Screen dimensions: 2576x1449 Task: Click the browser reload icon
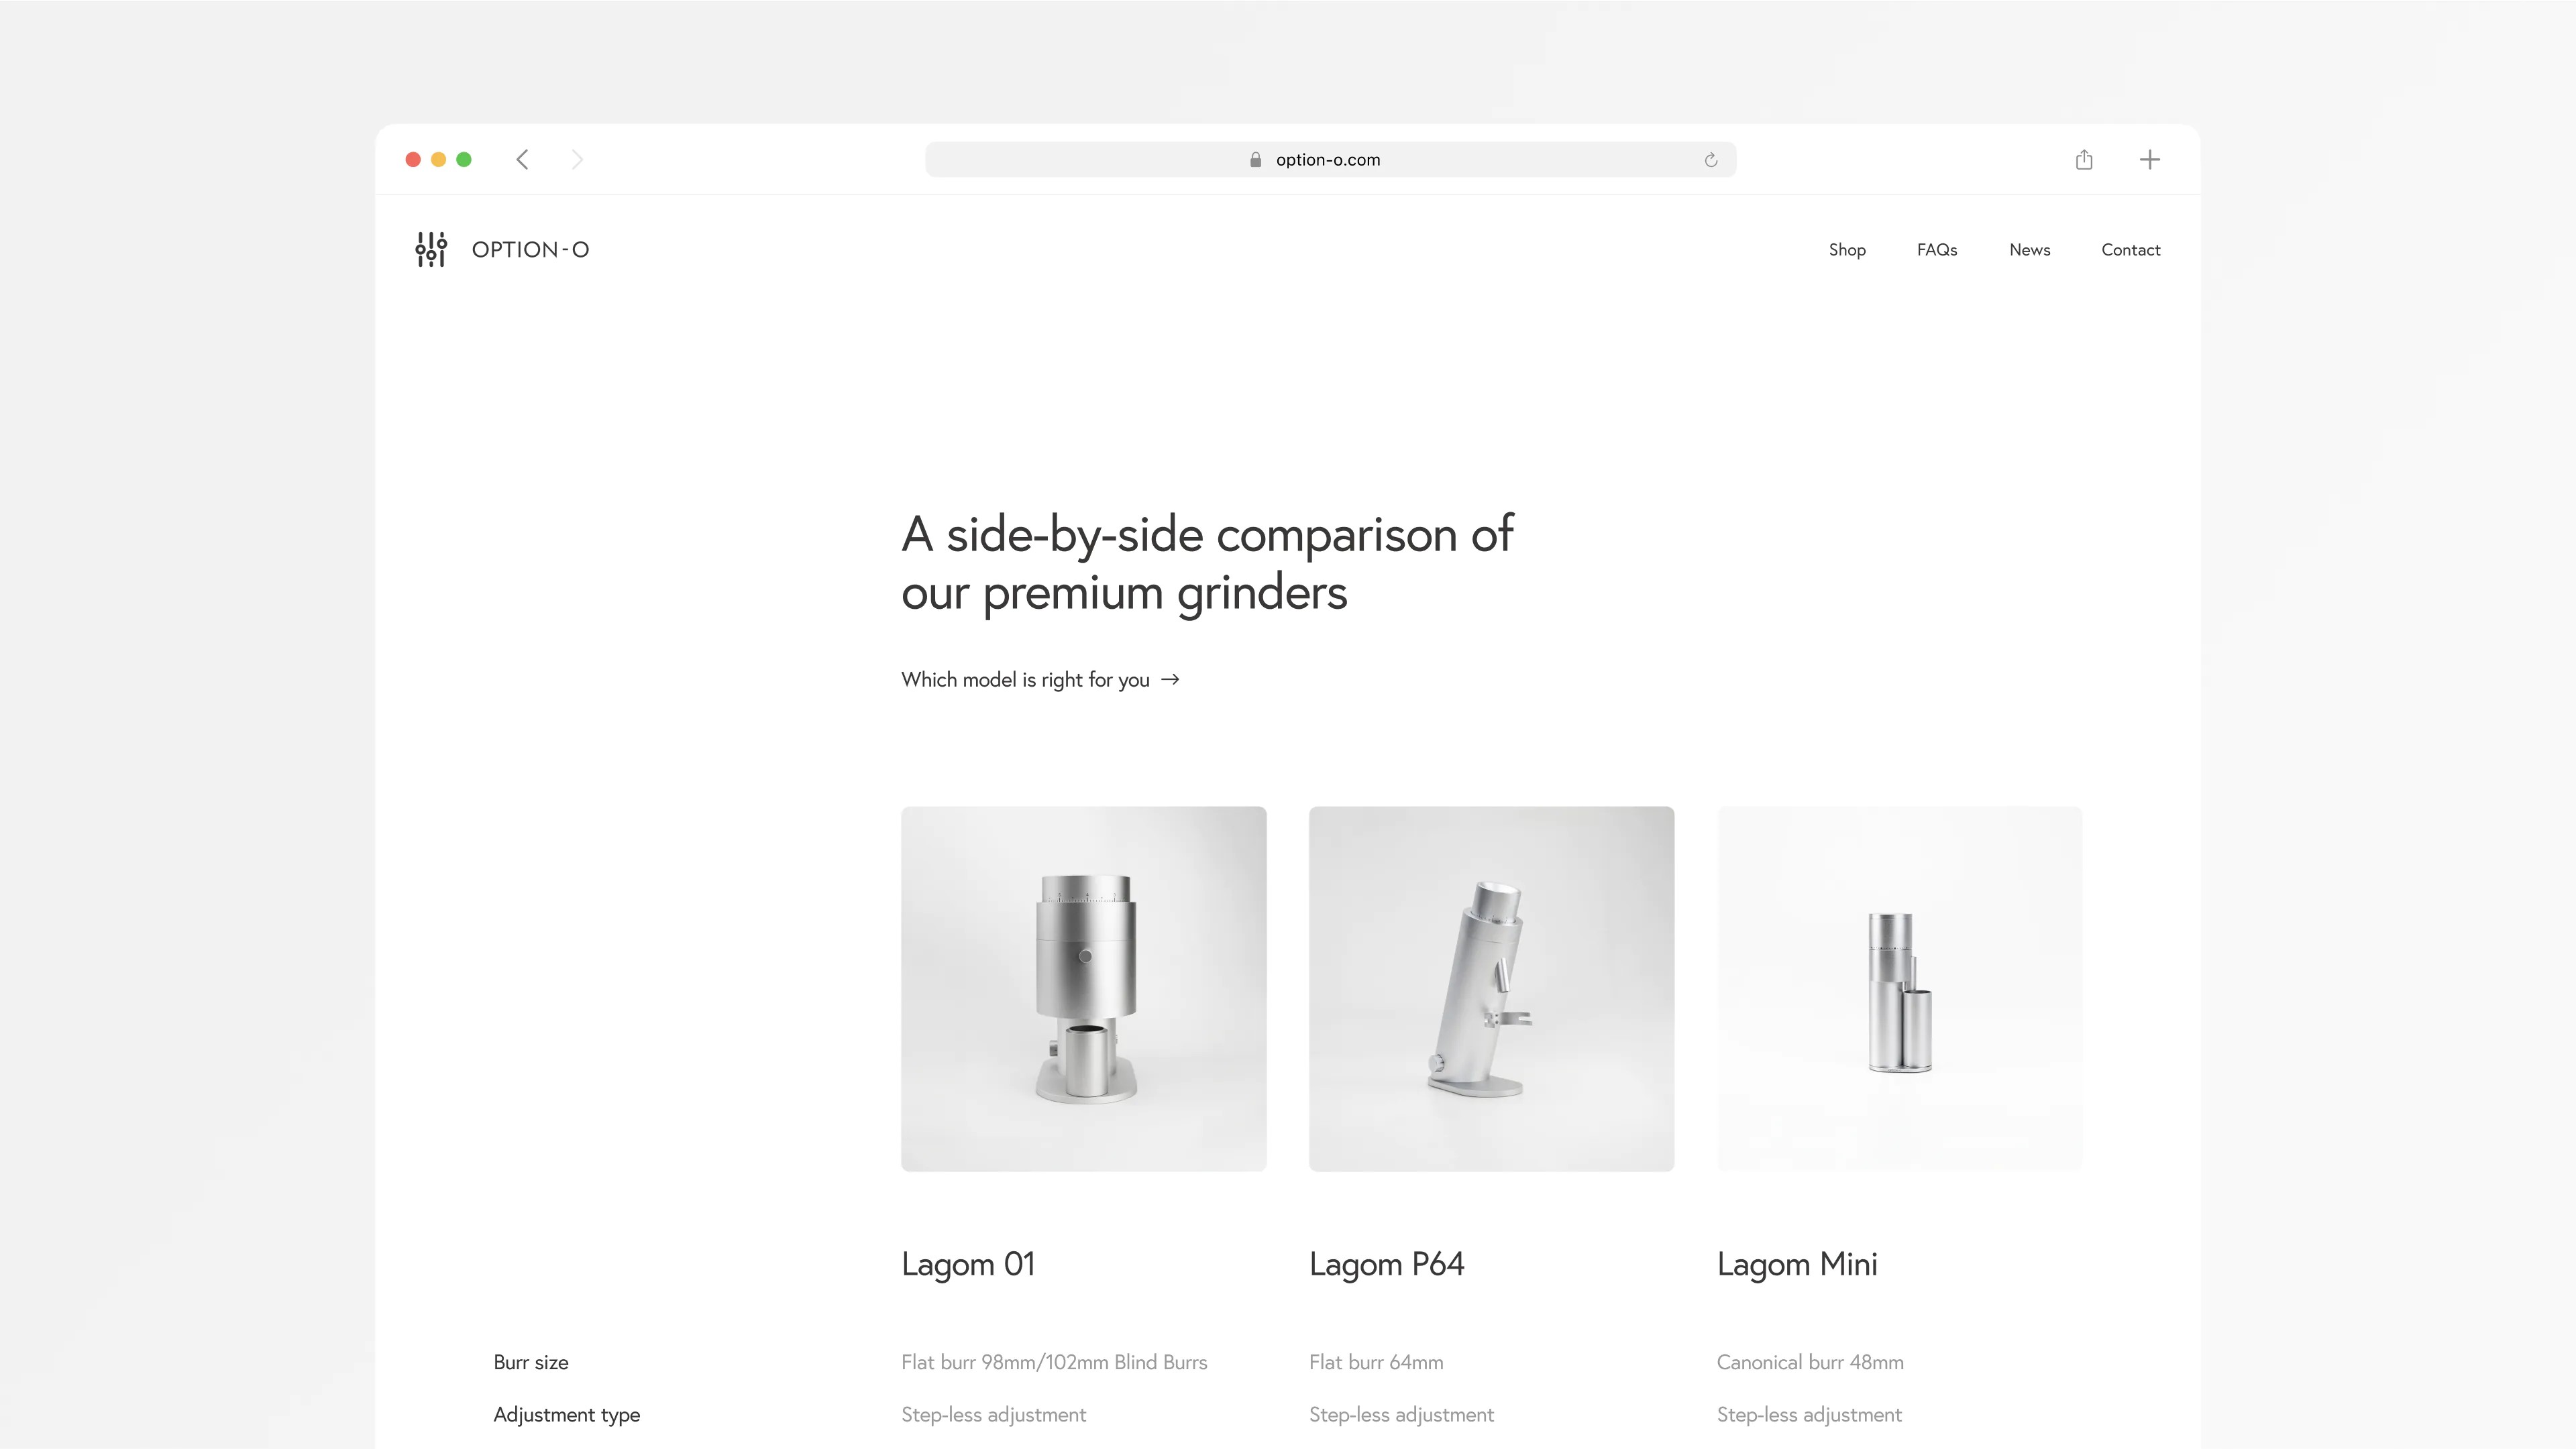pos(1709,159)
